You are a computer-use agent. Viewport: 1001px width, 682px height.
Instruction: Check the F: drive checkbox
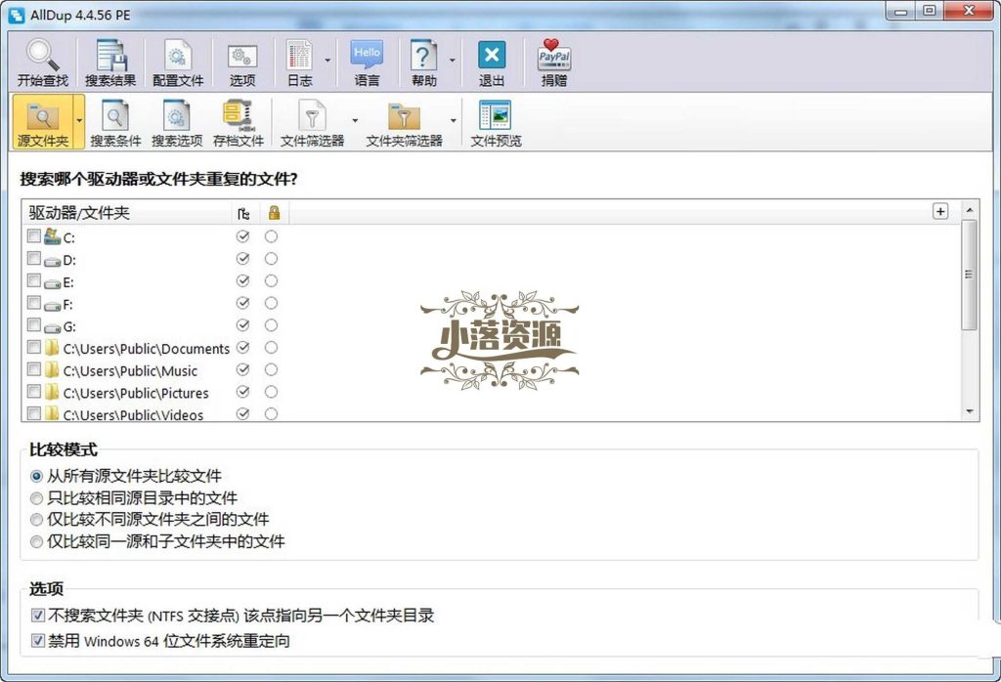click(34, 302)
